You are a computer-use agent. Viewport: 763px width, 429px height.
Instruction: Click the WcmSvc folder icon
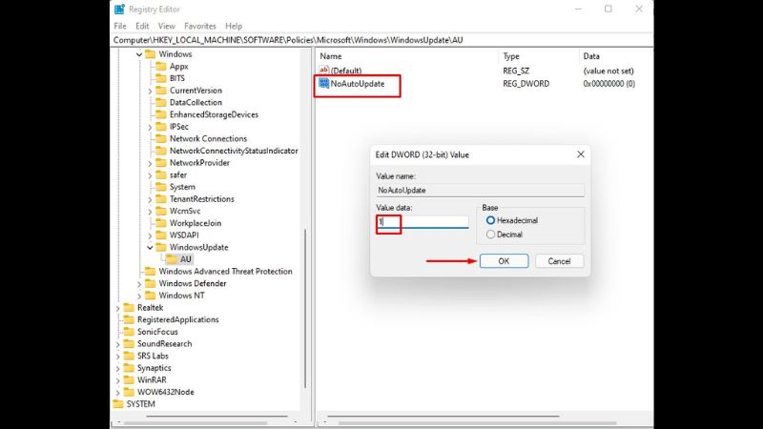click(x=161, y=211)
